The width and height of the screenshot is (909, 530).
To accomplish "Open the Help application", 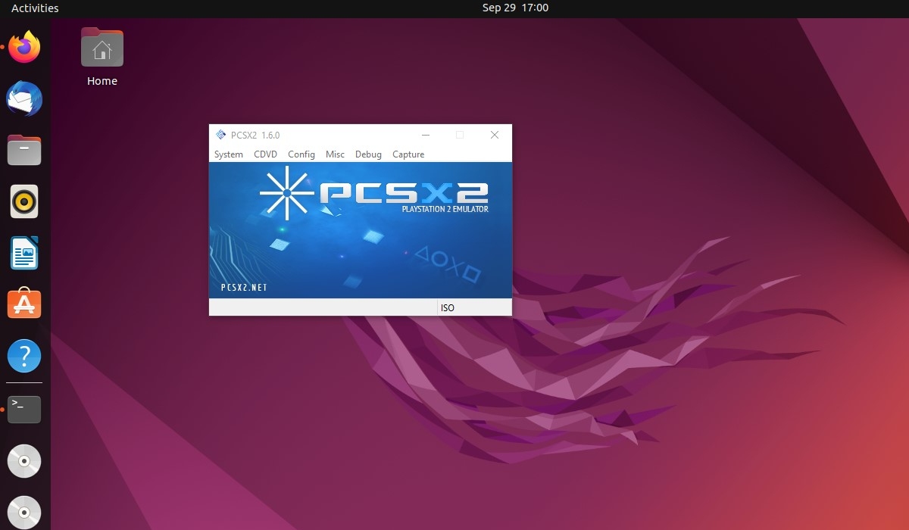I will pyautogui.click(x=24, y=356).
